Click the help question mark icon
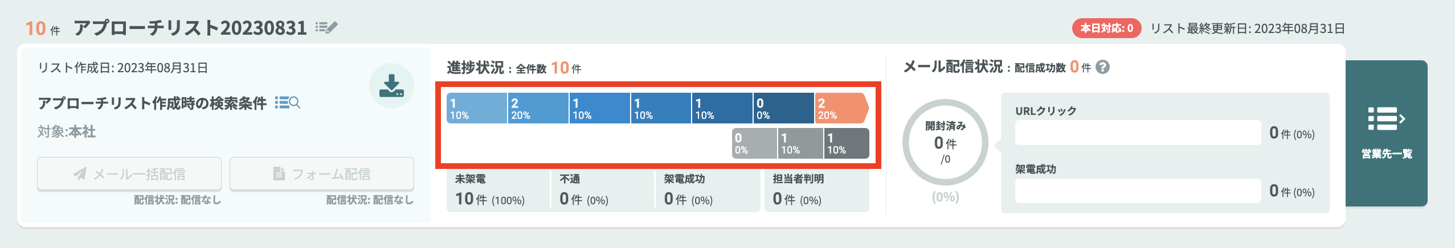The height and width of the screenshot is (248, 1455). [1102, 67]
